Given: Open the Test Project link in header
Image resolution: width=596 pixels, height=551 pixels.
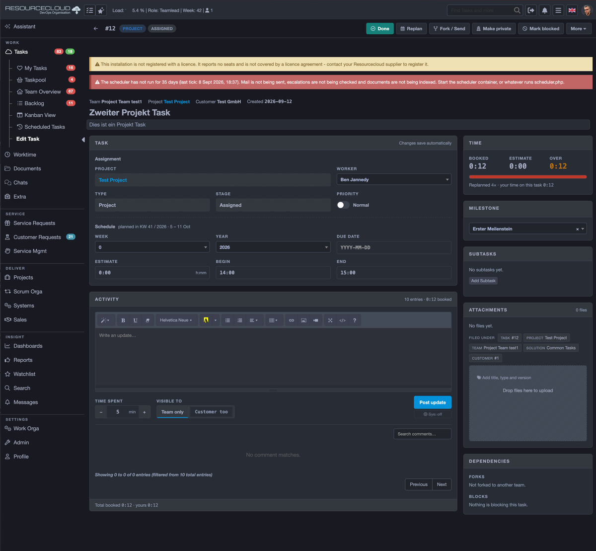Looking at the screenshot, I should coord(177,101).
